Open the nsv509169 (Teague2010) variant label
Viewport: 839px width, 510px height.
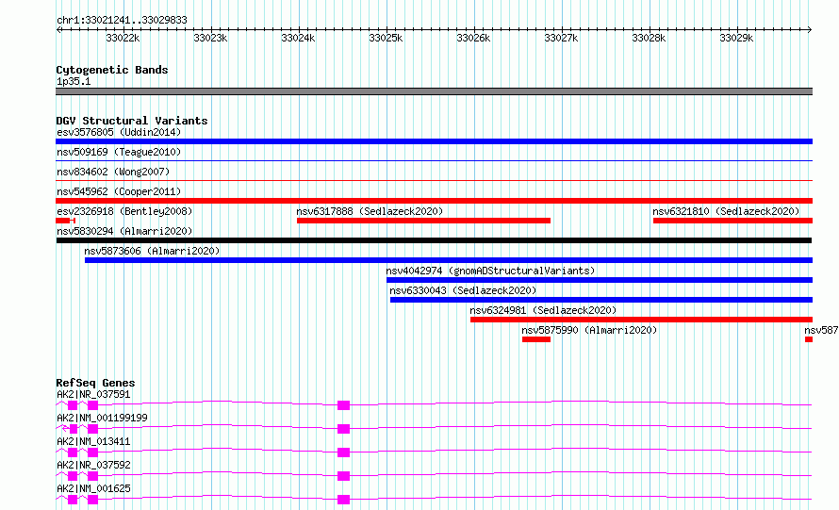(x=119, y=152)
